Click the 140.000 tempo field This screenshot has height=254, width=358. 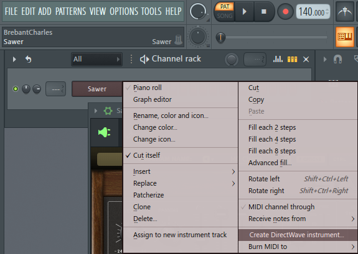tap(313, 12)
